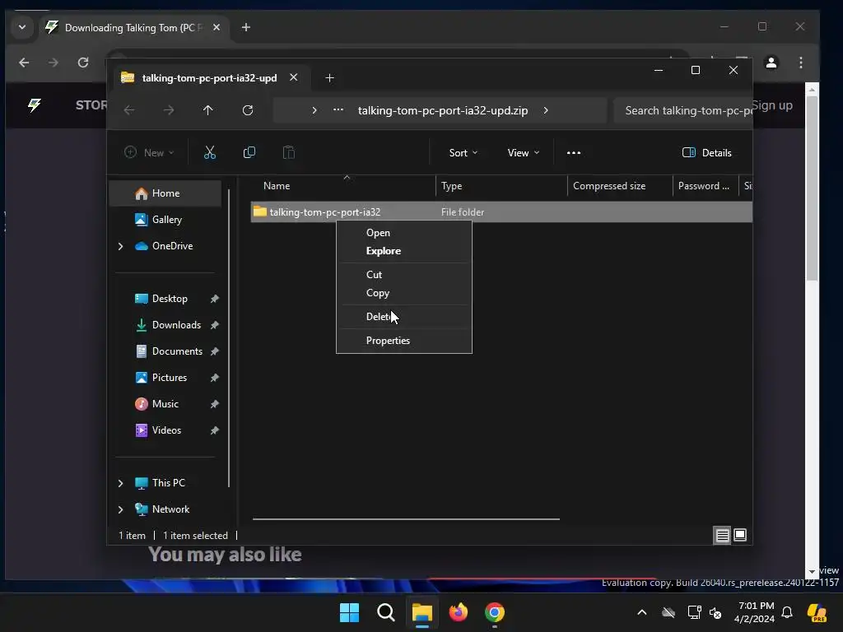Go to Home in navigation pane
This screenshot has height=632, width=843.
tap(165, 193)
